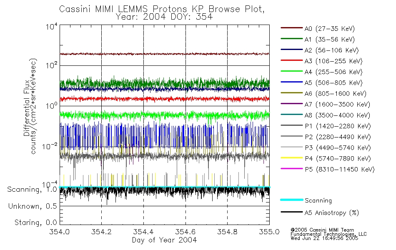Click the timestamp 'Wed Jun 22 16:49:56 2005'

[x=324, y=238]
